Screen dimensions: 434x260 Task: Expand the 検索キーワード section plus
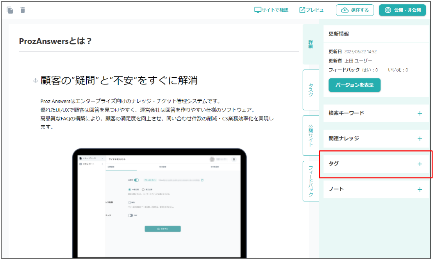coord(420,113)
